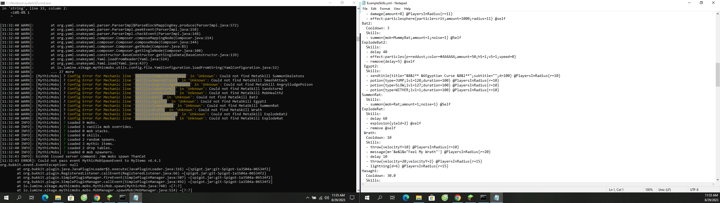Switch to cmd icon in taskbar below Notepad
The width and height of the screenshot is (720, 203).
click(483, 198)
